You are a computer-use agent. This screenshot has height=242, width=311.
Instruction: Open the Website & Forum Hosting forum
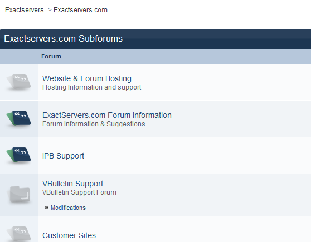click(87, 78)
